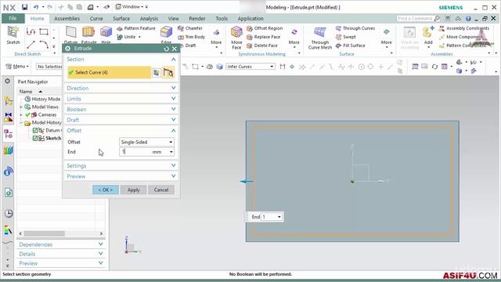The image size is (501, 282).
Task: Select Model History in the navigator tree
Action: click(x=46, y=122)
